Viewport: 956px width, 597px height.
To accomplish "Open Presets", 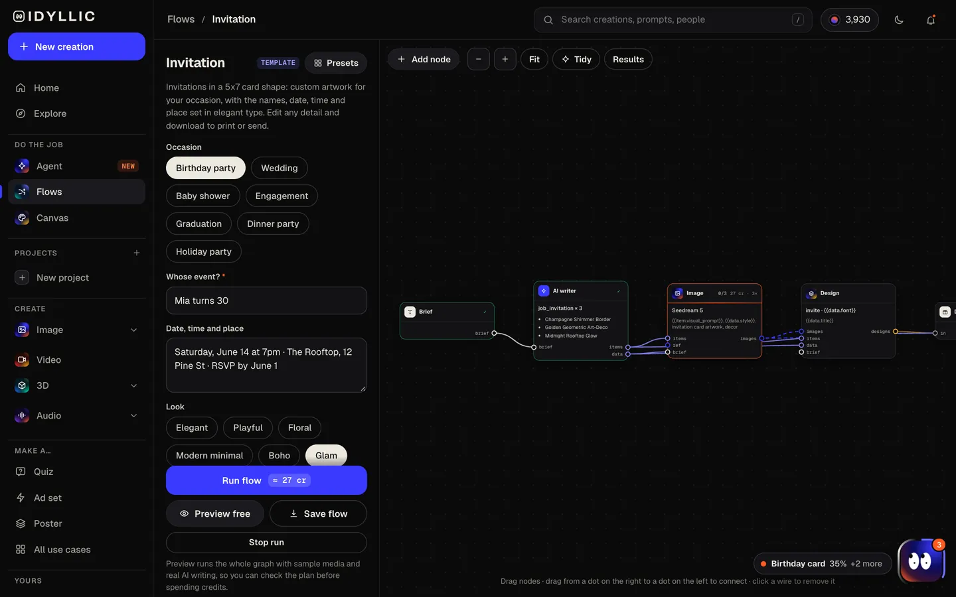I will point(336,63).
